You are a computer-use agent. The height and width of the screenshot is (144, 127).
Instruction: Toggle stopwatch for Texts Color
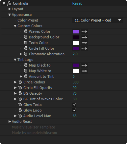coord(26,43)
